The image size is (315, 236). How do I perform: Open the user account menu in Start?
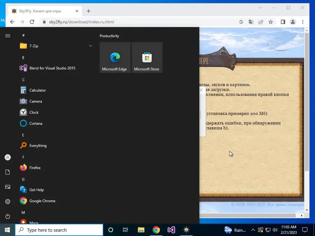coord(8,157)
